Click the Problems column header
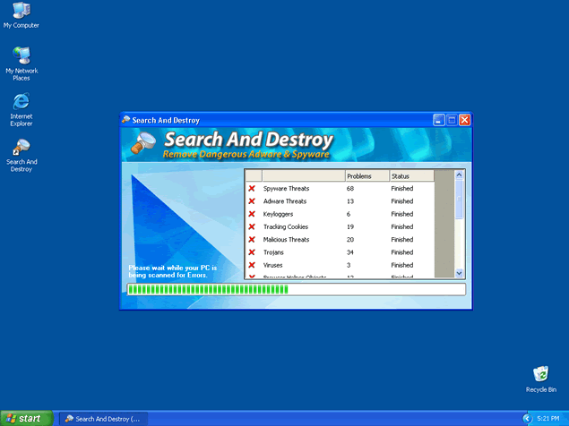This screenshot has width=569, height=426. pyautogui.click(x=366, y=176)
